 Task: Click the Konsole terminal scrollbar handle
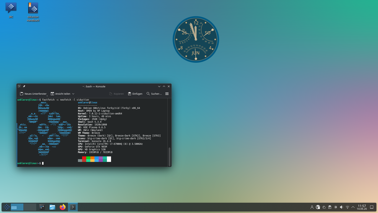click(x=170, y=156)
